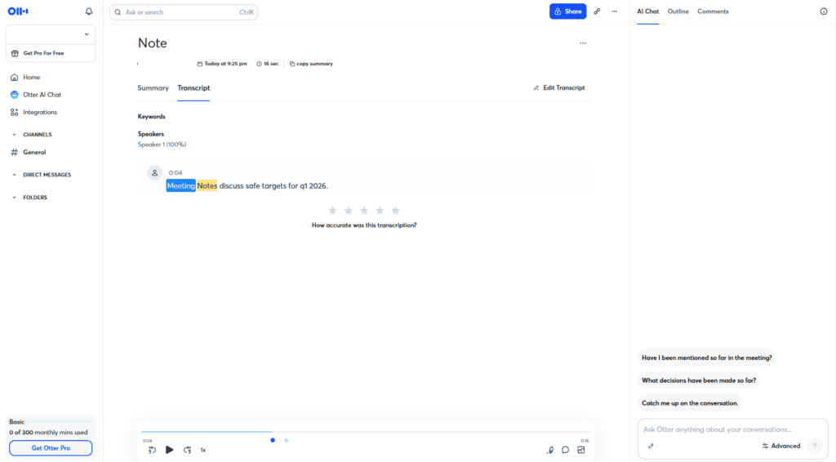
Task: Open Advanced chat settings
Action: tap(781, 446)
